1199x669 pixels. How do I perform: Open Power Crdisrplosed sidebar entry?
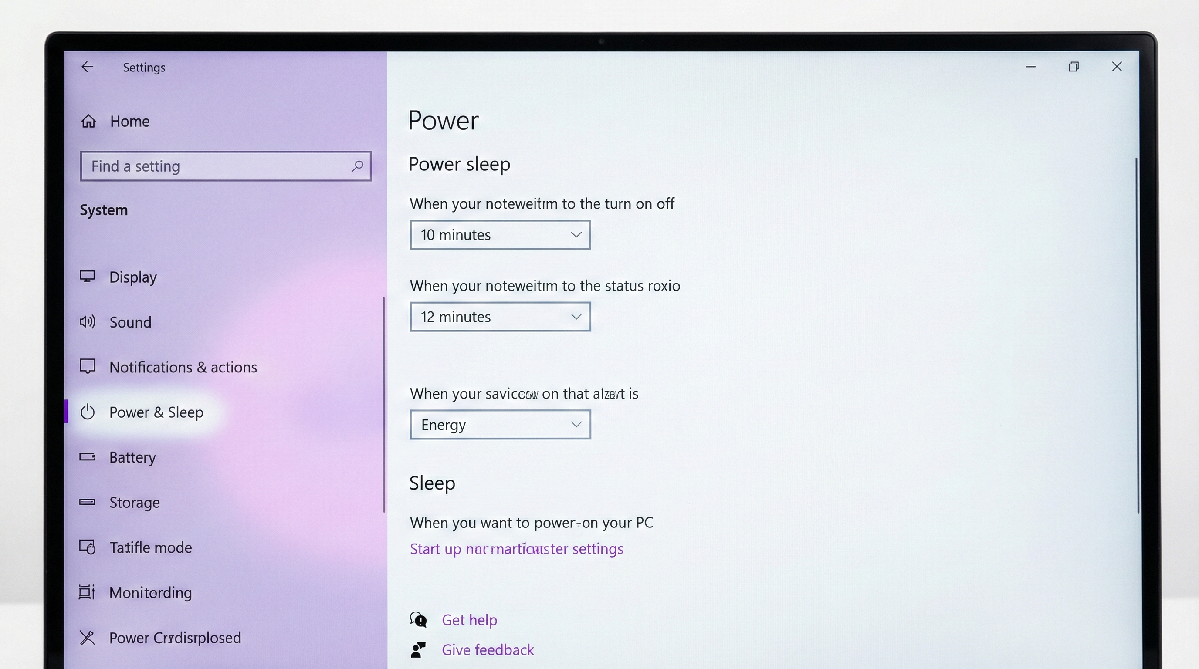[x=175, y=638]
